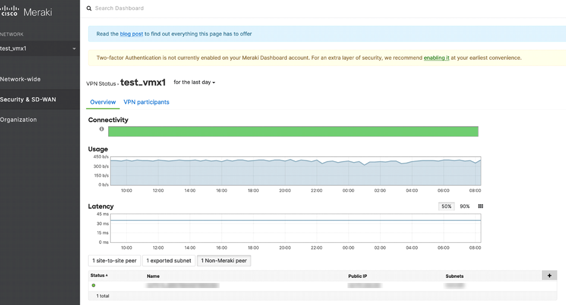
Task: Click the 'enabling it' two-factor link
Action: click(x=436, y=58)
